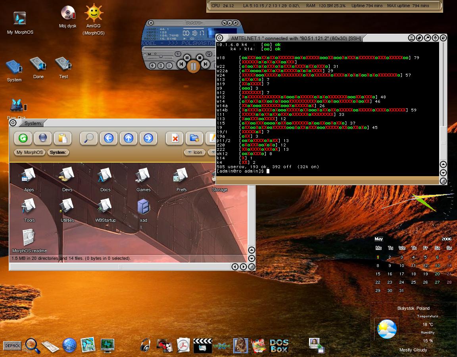Image resolution: width=457 pixels, height=357 pixels.
Task: Click the small stop button in ANR
Action: point(200,58)
